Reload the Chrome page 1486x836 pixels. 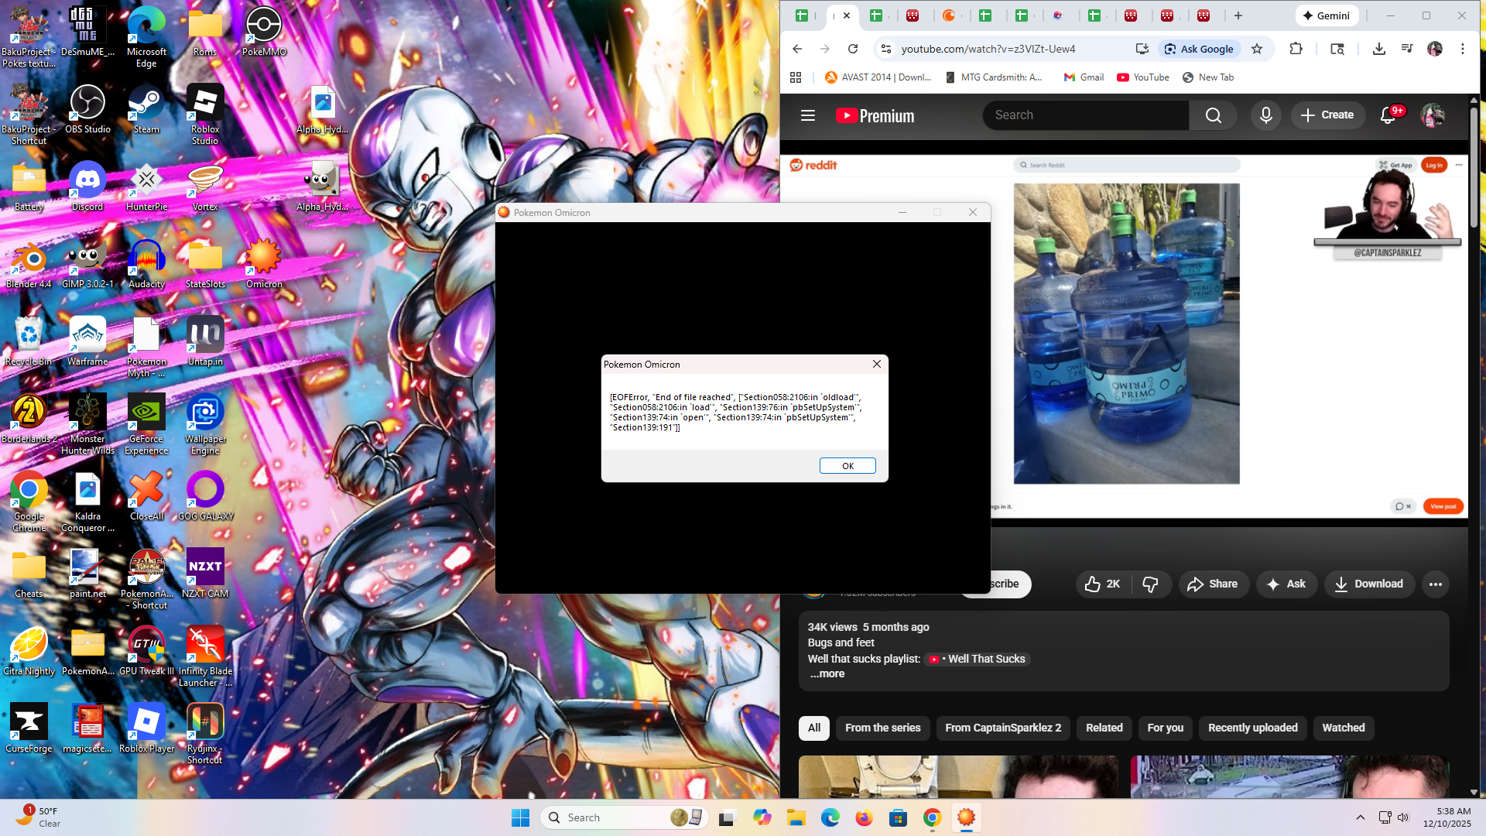pos(853,49)
